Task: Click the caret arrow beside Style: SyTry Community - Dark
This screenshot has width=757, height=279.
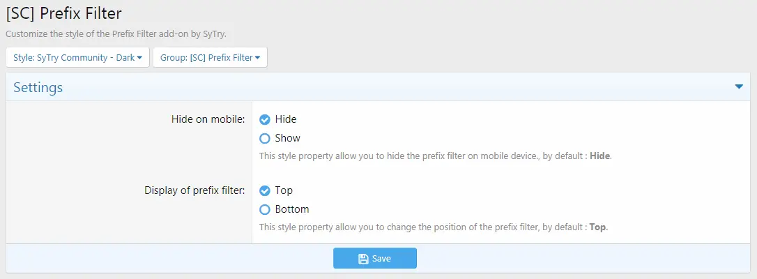Action: [x=139, y=58]
